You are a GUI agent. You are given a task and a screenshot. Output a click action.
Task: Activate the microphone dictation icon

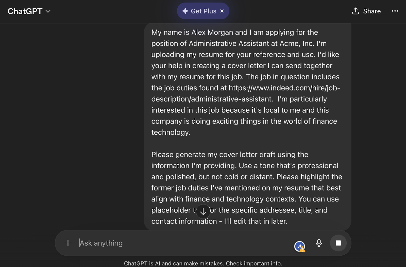[319, 243]
